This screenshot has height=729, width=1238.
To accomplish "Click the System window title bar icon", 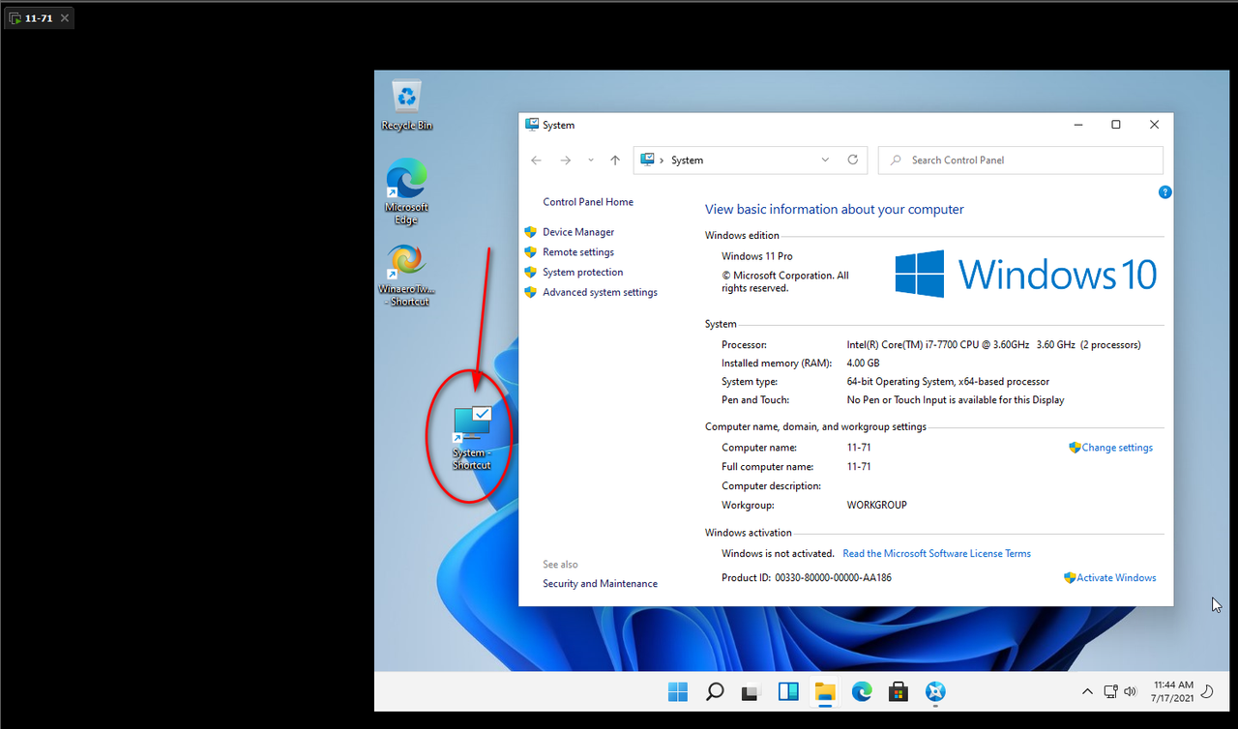I will click(531, 125).
